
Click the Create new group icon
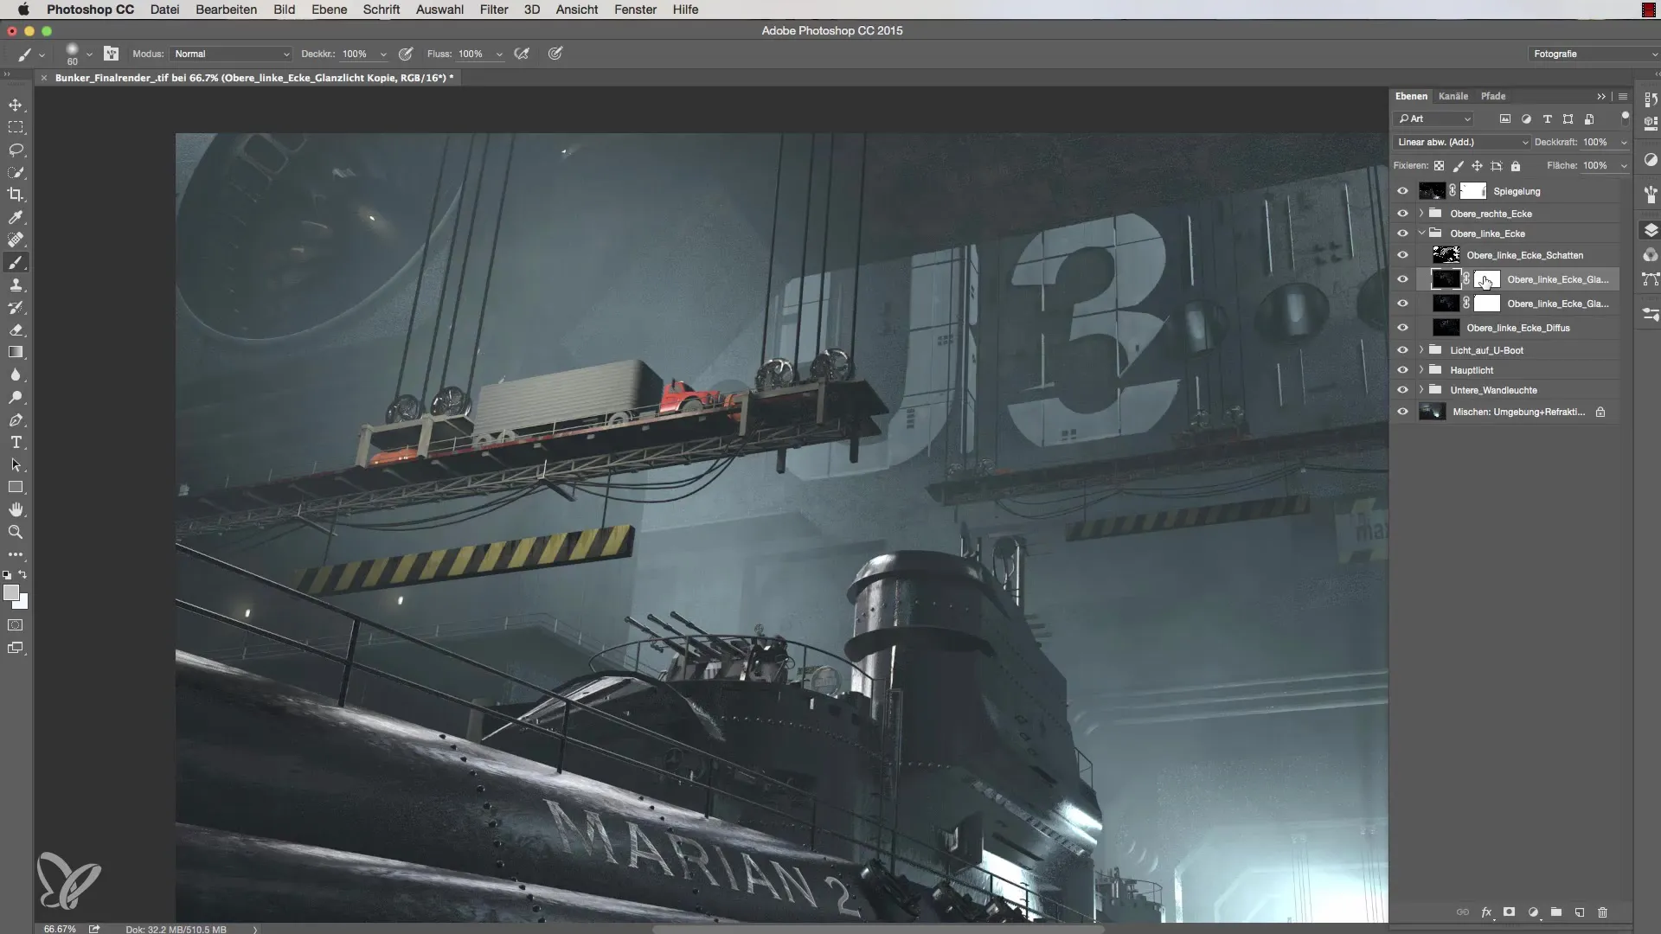pyautogui.click(x=1555, y=912)
